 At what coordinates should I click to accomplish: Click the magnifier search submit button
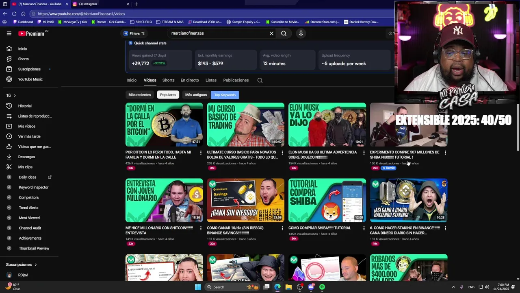tap(284, 33)
